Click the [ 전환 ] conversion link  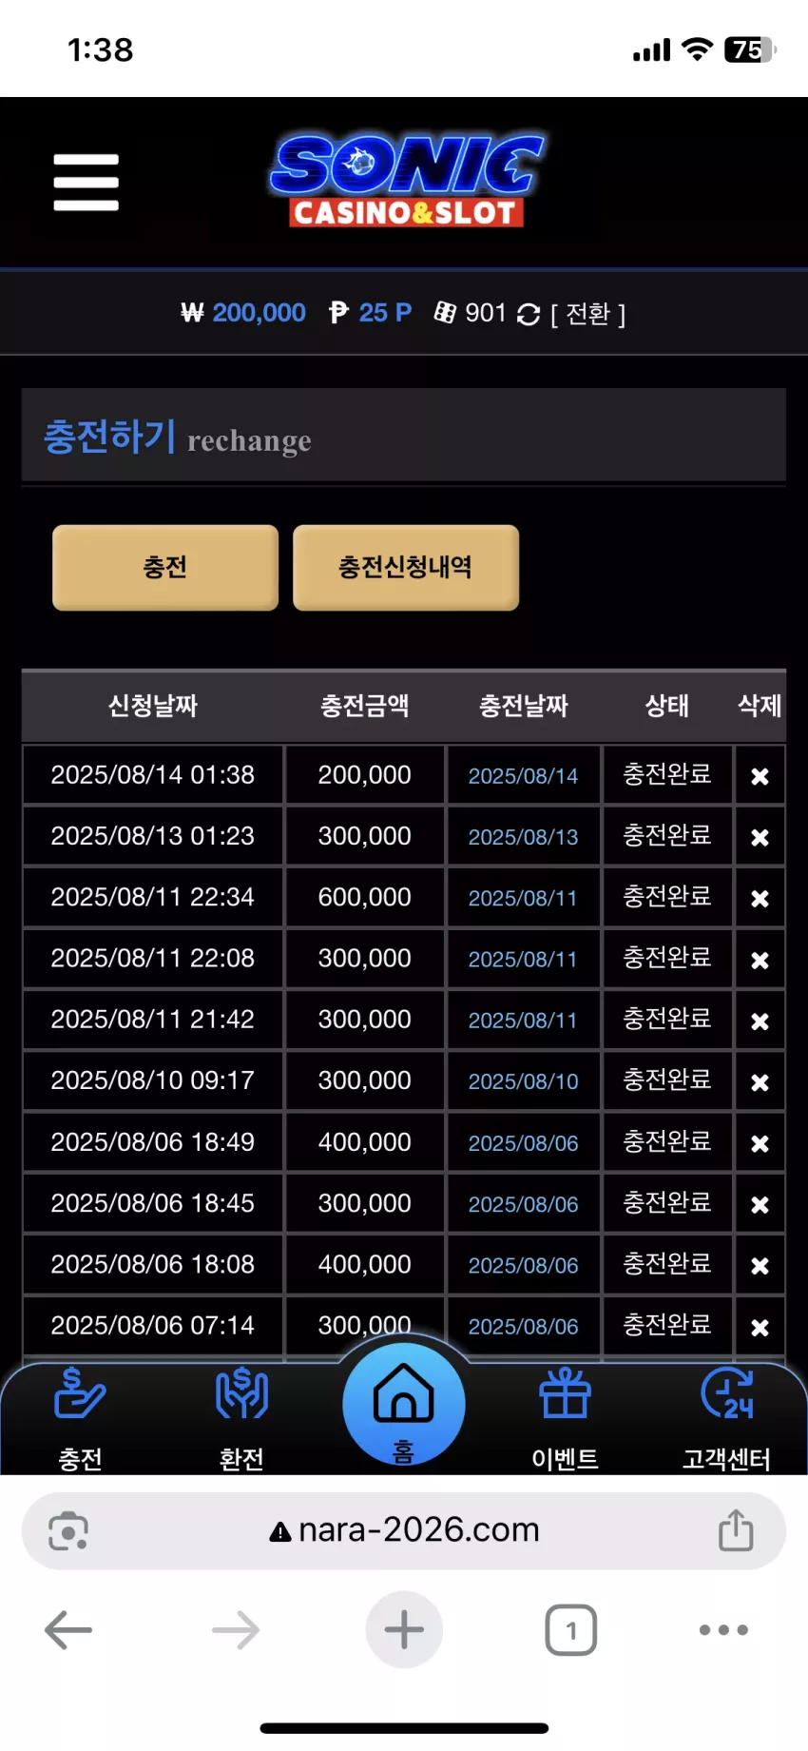point(587,314)
